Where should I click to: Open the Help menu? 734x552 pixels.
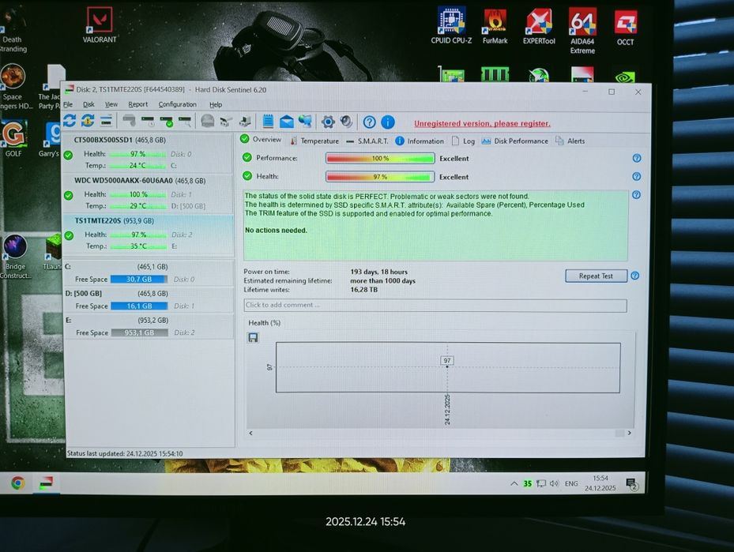coord(216,104)
